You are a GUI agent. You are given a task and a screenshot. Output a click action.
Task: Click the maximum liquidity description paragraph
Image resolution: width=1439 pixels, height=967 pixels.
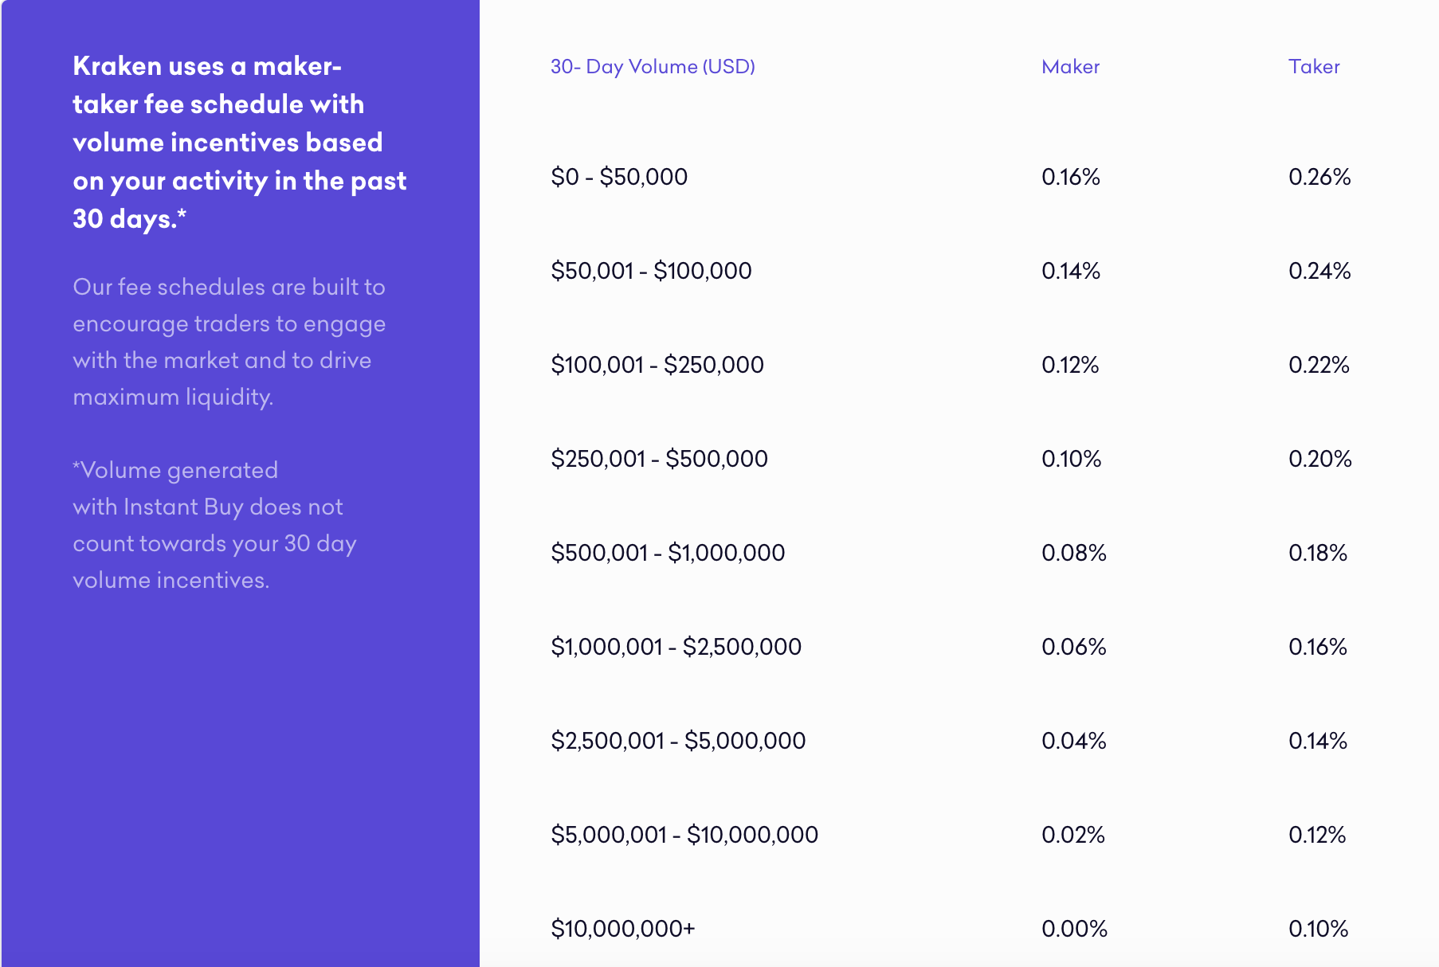click(x=229, y=342)
